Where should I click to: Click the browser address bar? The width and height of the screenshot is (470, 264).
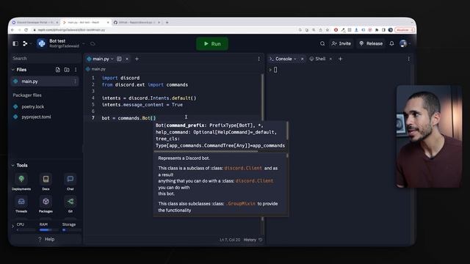(x=164, y=30)
